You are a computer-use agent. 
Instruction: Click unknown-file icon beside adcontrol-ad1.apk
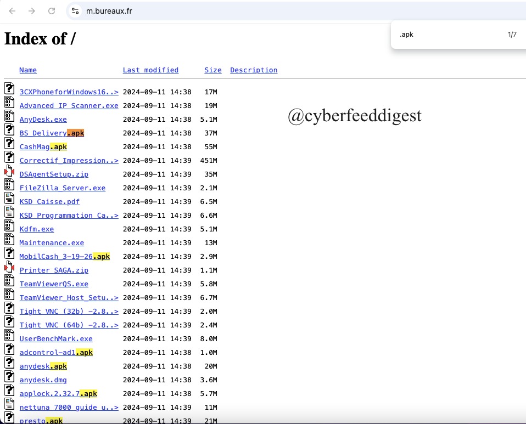9,349
